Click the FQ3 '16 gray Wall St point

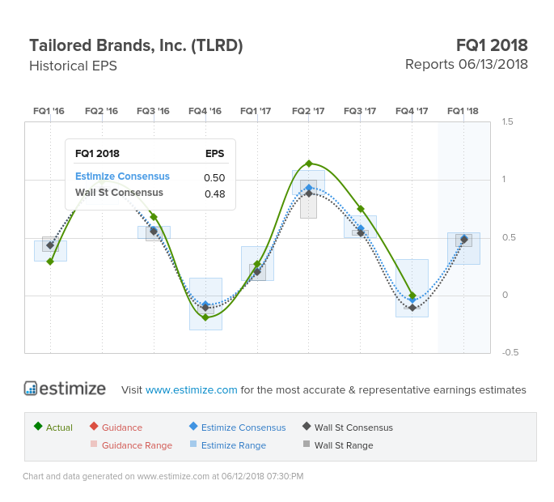pos(154,232)
